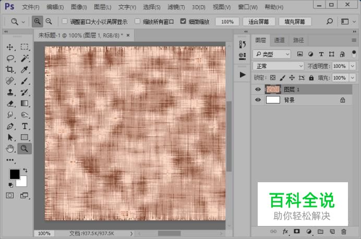The height and width of the screenshot is (239, 361).
Task: Open the blend mode dropdown 正常
Action: (278, 66)
